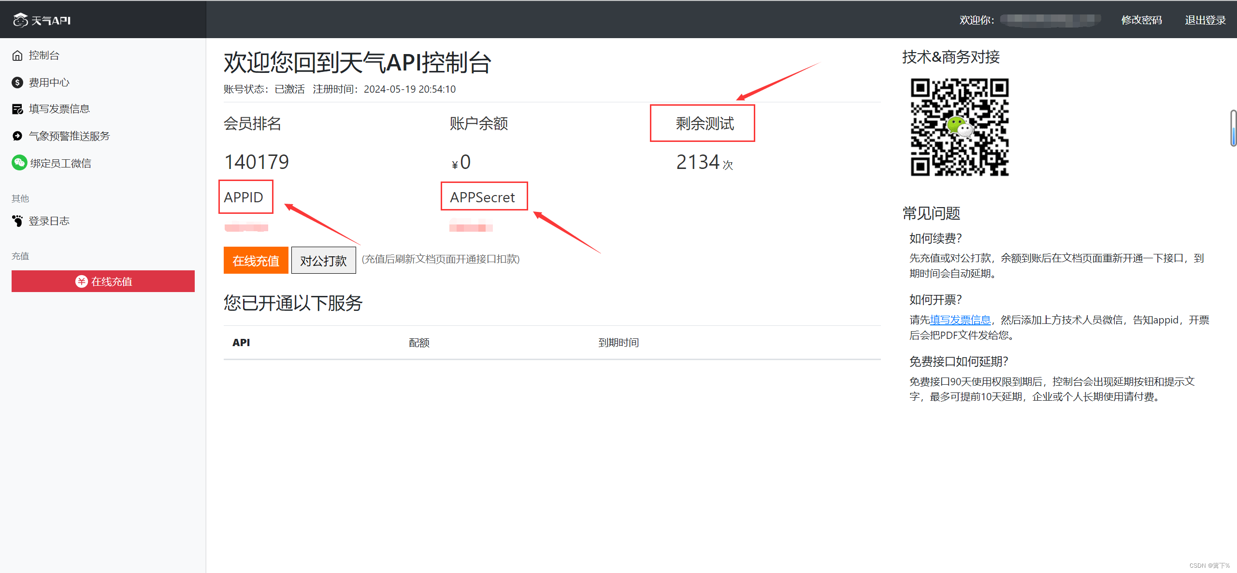This screenshot has height=573, width=1237.
Task: Open the 填写发票信息 hyperlink in FAQ
Action: click(960, 320)
